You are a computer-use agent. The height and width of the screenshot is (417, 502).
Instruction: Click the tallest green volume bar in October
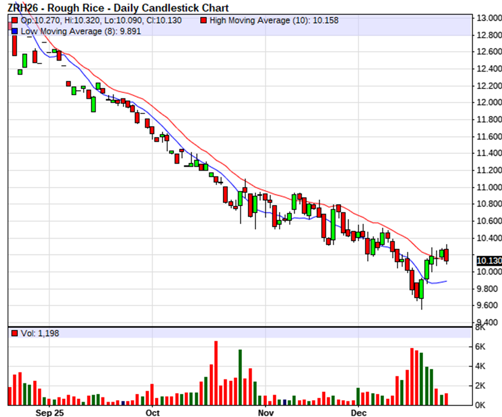point(240,377)
